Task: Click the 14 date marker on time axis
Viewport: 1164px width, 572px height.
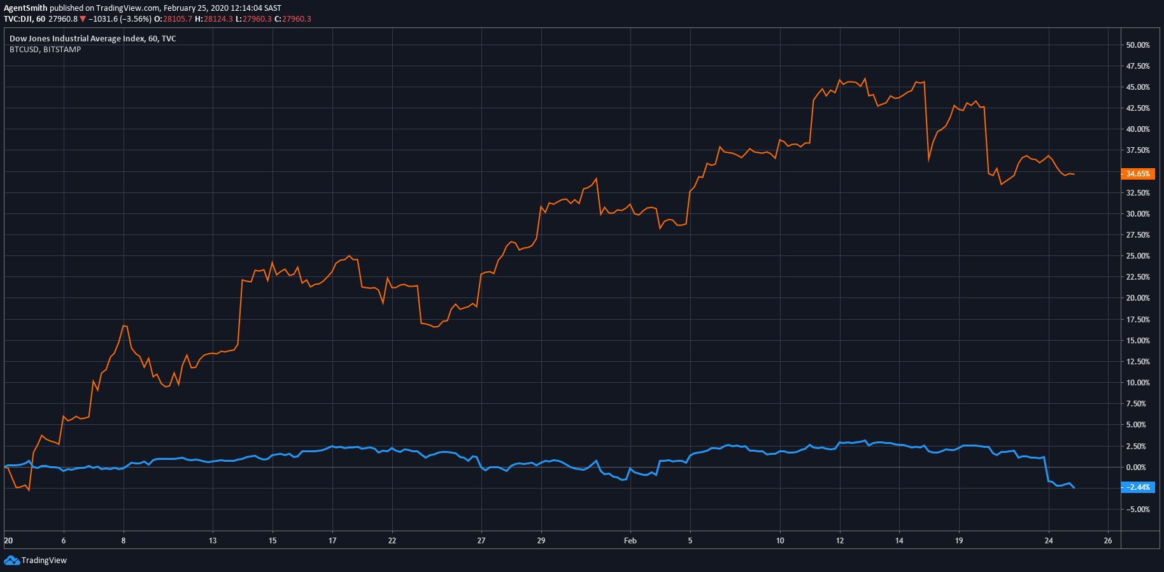Action: pos(899,541)
